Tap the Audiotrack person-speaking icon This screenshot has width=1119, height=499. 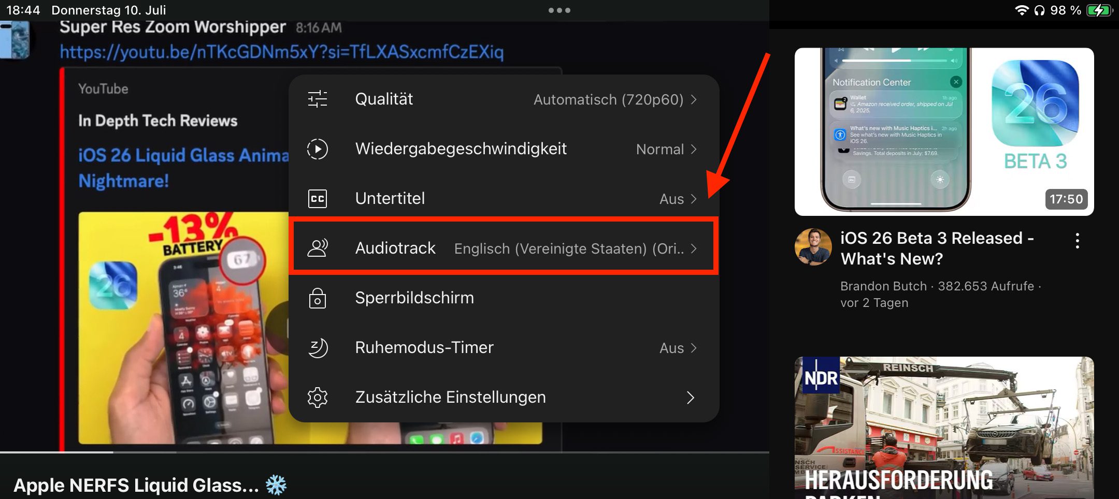point(318,248)
